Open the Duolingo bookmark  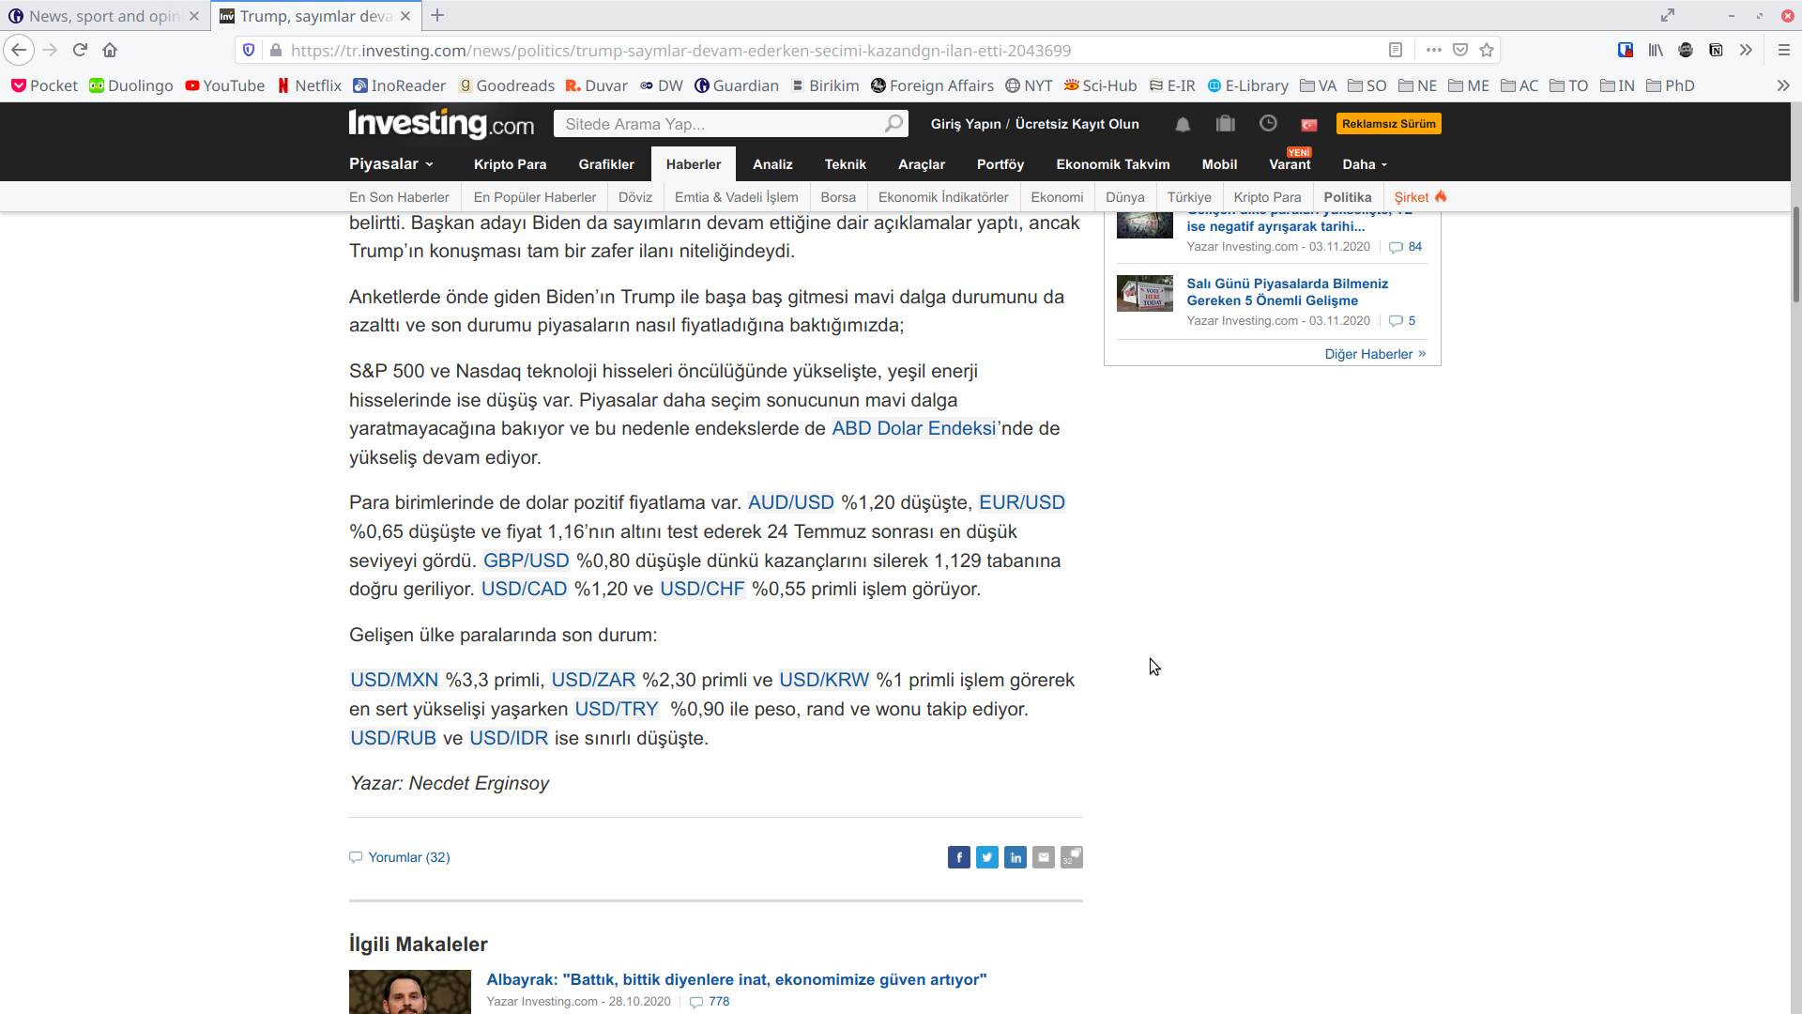(131, 85)
